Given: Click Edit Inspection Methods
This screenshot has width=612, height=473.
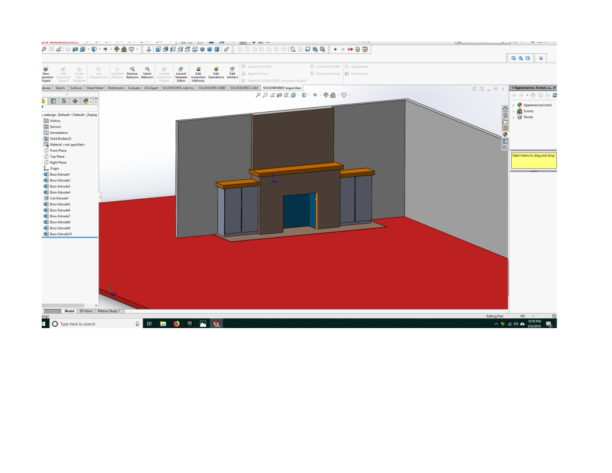Looking at the screenshot, I should click(198, 74).
